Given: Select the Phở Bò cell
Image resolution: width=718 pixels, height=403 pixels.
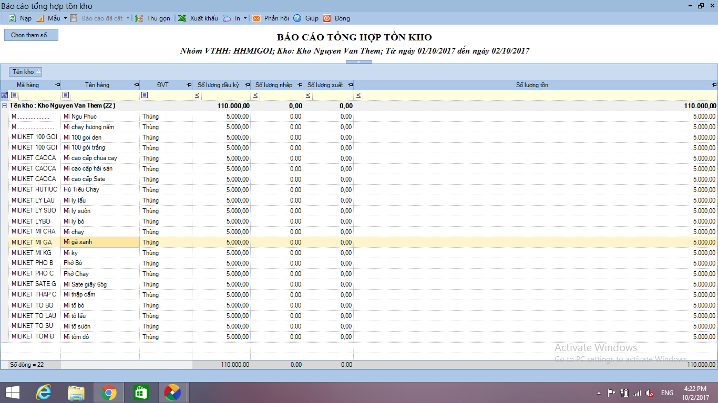Looking at the screenshot, I should point(100,263).
